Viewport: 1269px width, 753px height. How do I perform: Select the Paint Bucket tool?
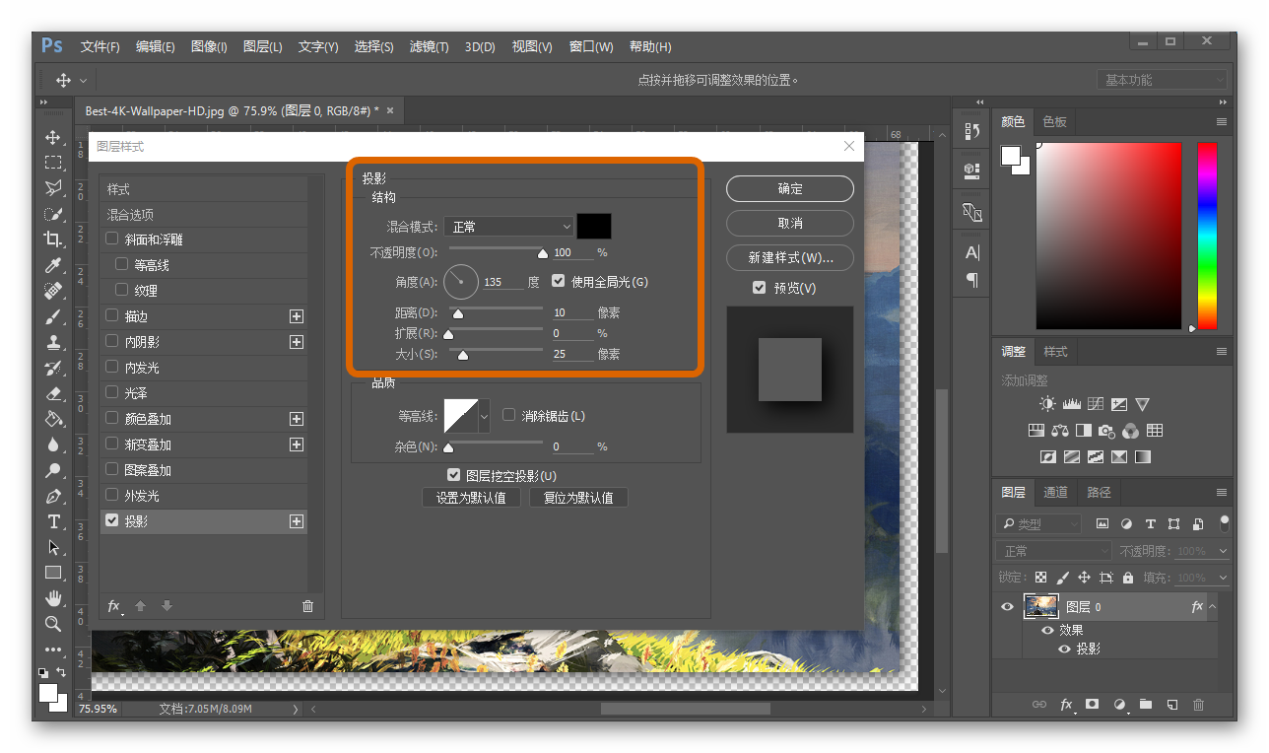click(x=53, y=419)
